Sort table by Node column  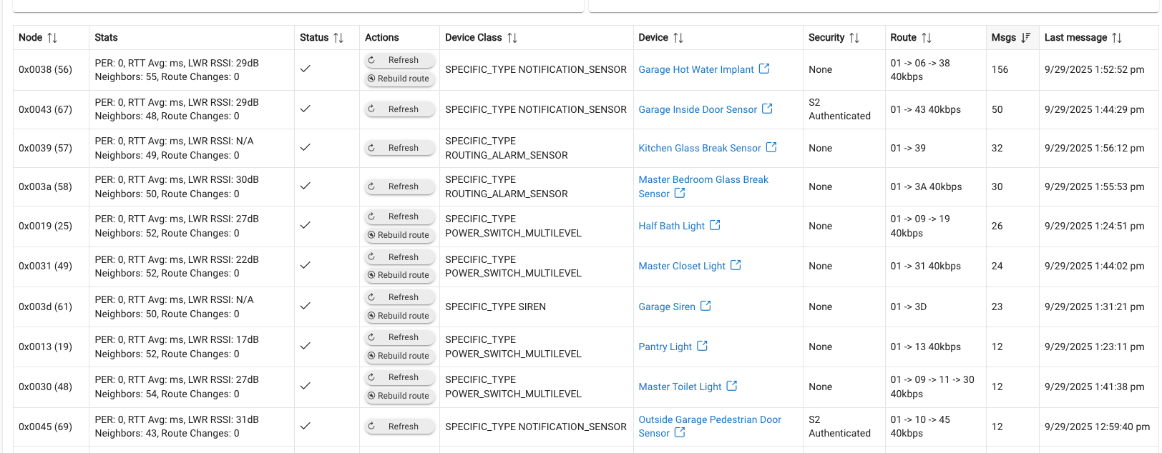click(52, 38)
